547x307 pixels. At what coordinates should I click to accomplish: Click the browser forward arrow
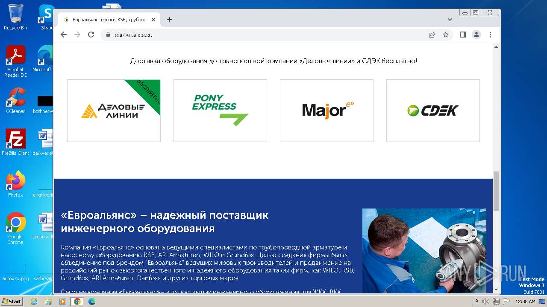(x=77, y=35)
